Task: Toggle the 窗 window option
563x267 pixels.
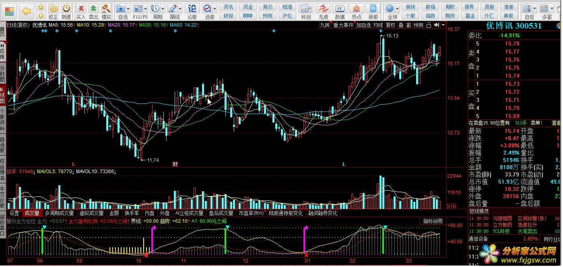Action: 408,25
